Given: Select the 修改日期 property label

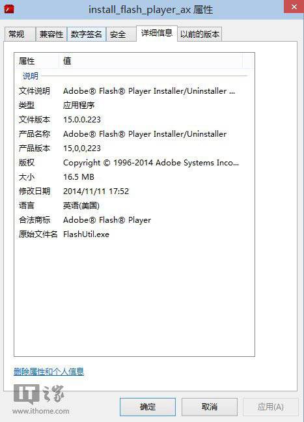Looking at the screenshot, I should 35,191.
